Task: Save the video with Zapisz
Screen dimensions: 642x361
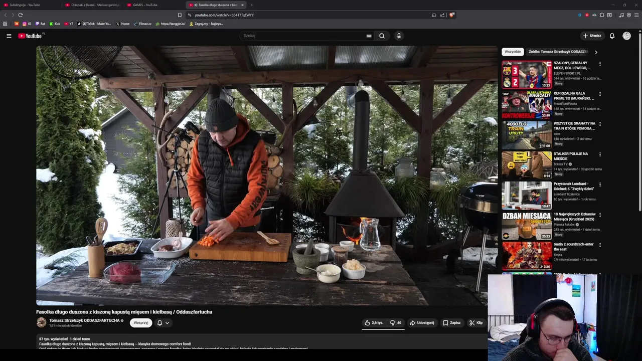Action: [451, 323]
